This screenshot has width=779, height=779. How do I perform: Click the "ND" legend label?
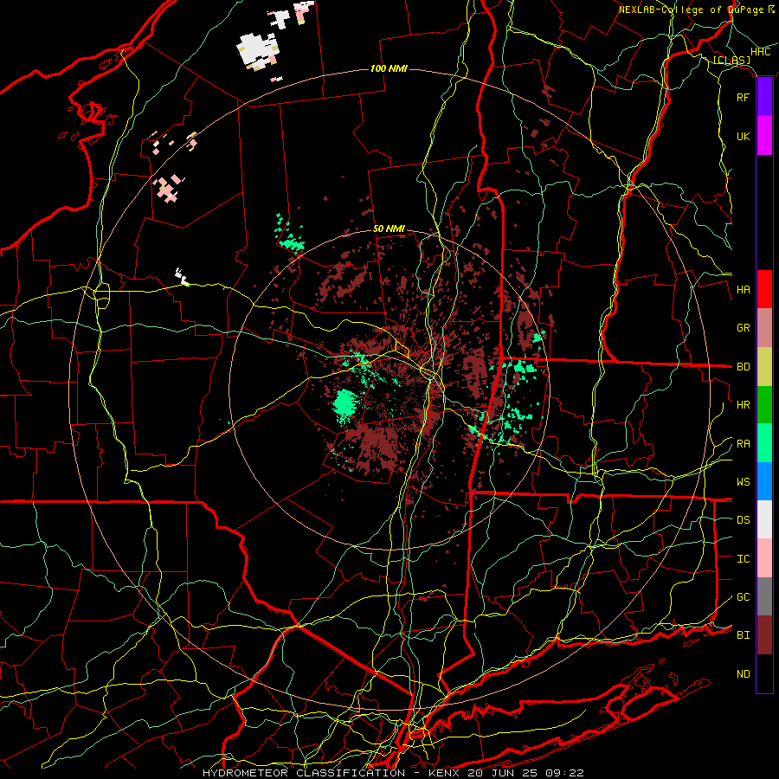coord(744,674)
